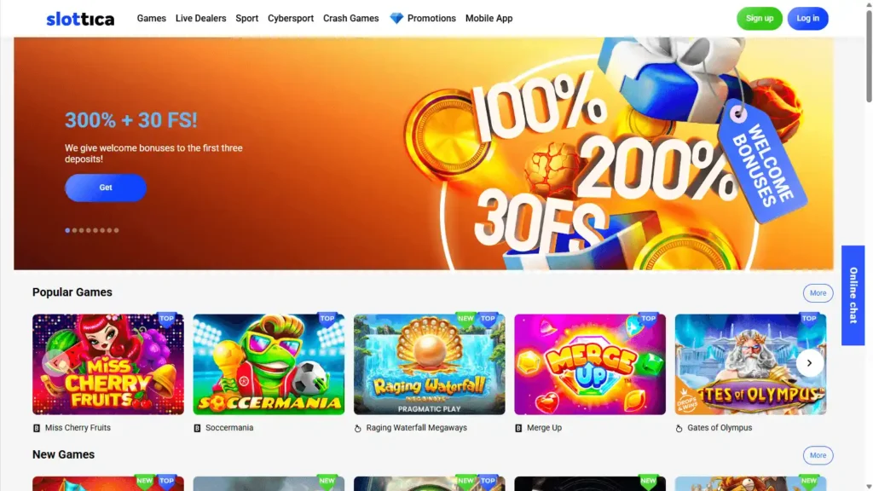The image size is (873, 491).
Task: Open the Live Dealers menu
Action: 201,19
